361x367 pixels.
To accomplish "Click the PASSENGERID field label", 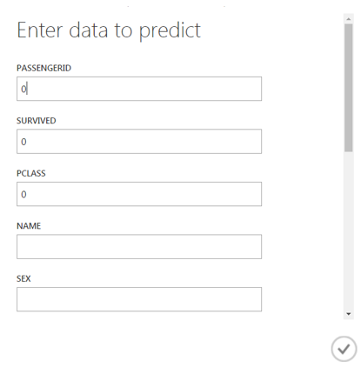I will click(43, 68).
